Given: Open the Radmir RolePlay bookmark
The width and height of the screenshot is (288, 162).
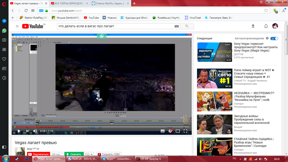Looking at the screenshot, I should point(33,18).
